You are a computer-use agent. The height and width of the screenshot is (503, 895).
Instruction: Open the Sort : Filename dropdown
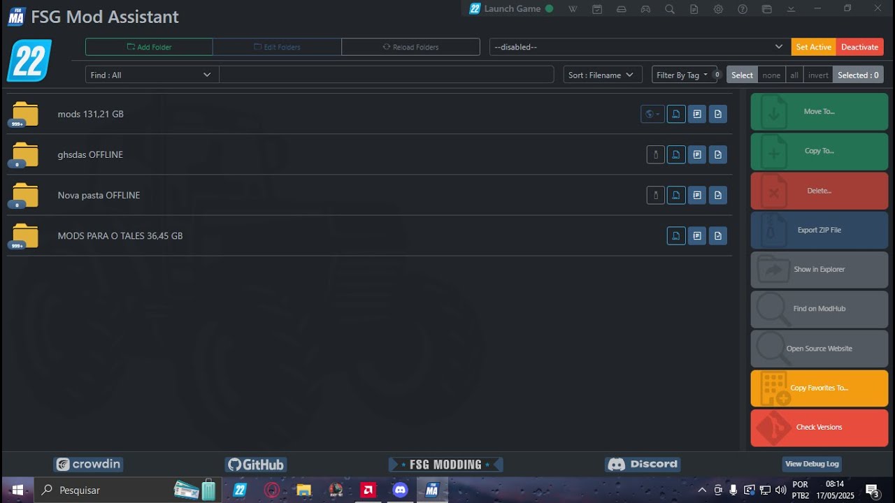603,75
